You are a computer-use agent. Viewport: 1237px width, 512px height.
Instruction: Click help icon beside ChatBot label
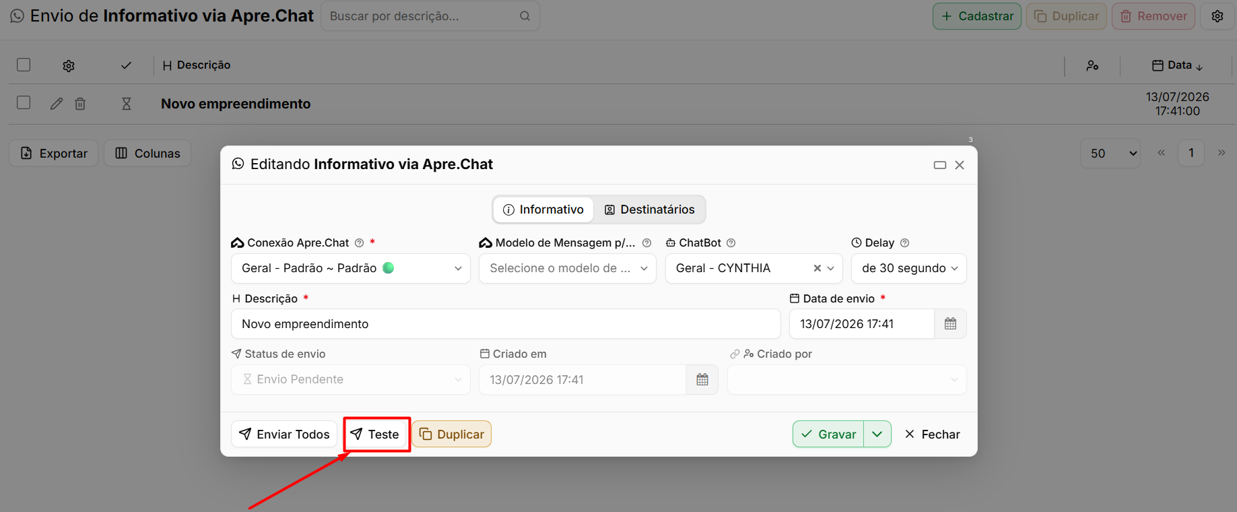click(731, 243)
